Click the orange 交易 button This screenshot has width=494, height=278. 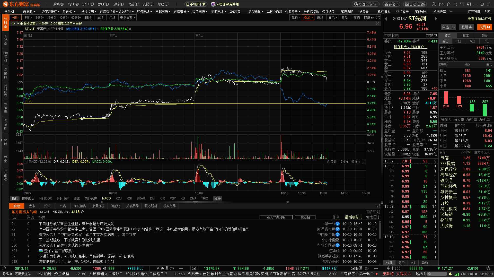click(x=485, y=27)
